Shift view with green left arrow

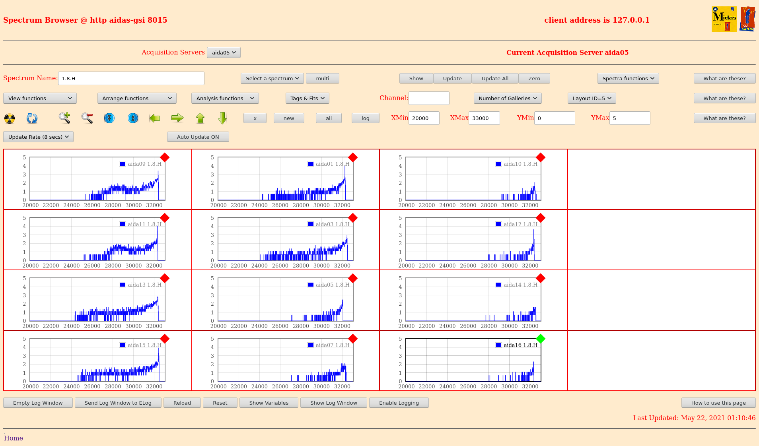tap(155, 118)
